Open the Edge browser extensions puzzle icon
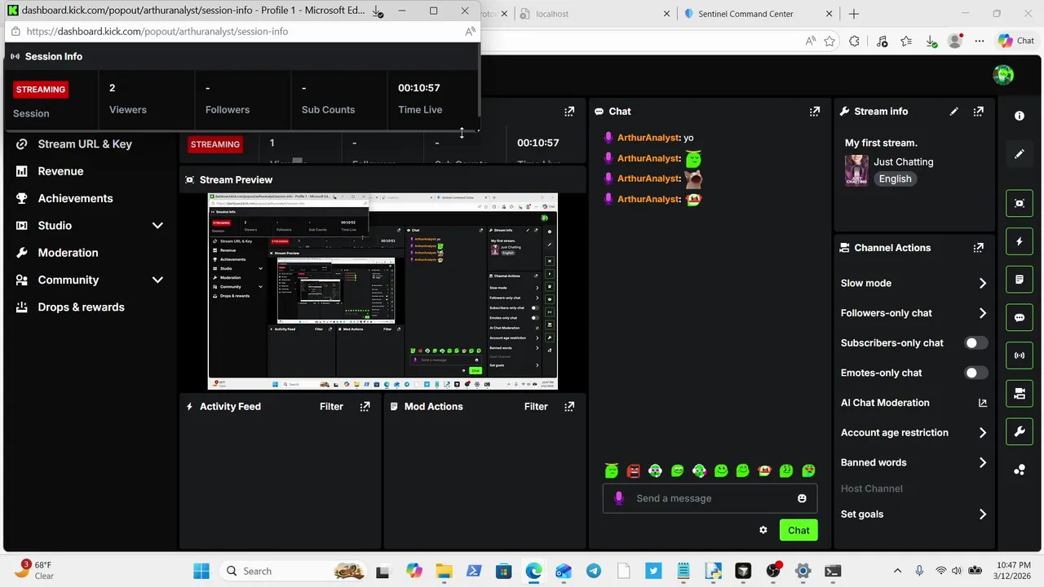Image resolution: width=1044 pixels, height=587 pixels. click(854, 41)
